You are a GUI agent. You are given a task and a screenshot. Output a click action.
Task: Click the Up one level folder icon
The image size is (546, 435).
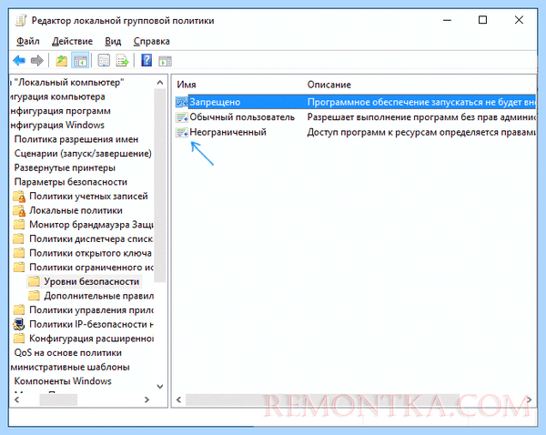[x=62, y=61]
